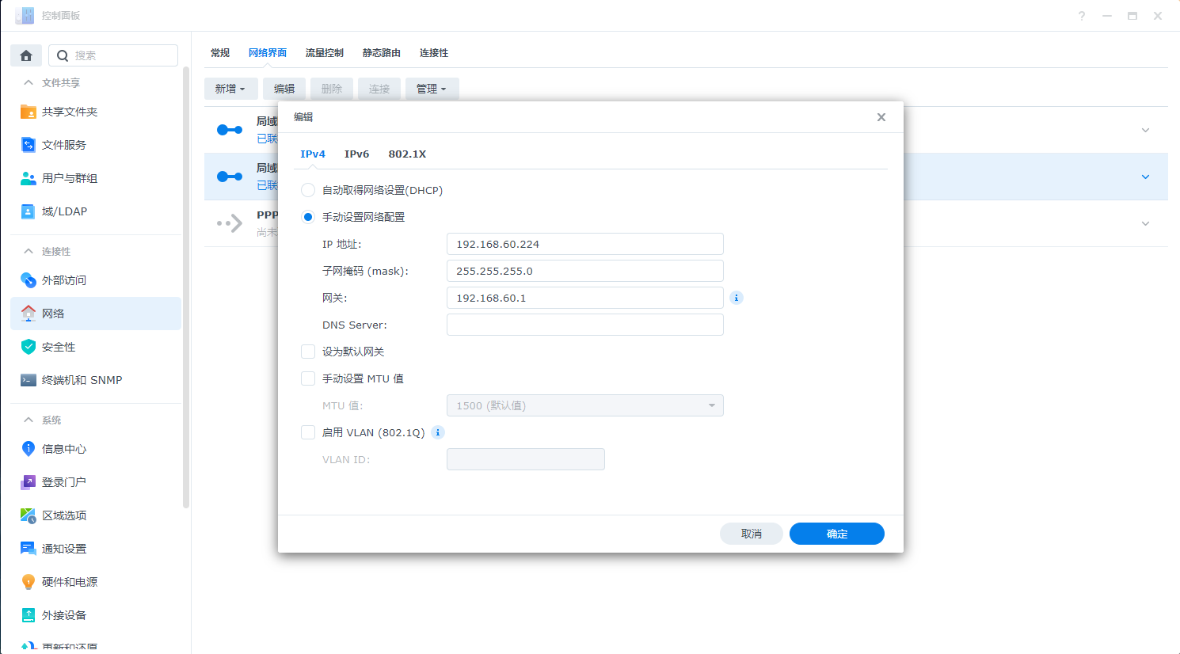Click info icon beside VLAN (802.1Q) option

point(438,432)
